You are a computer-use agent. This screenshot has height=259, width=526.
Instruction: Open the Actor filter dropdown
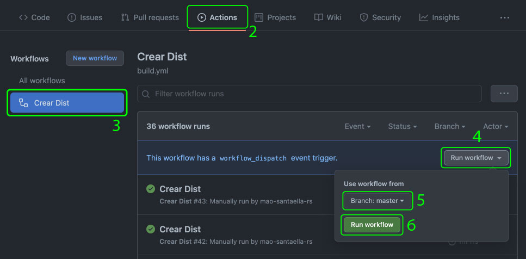[x=496, y=126]
